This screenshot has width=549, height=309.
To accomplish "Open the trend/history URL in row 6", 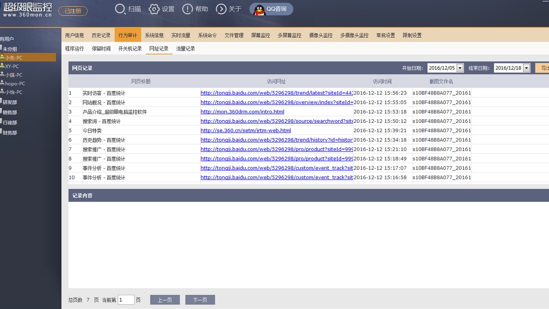I will 277,140.
